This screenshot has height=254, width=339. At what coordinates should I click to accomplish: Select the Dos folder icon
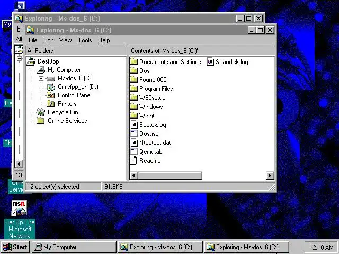[x=134, y=70]
